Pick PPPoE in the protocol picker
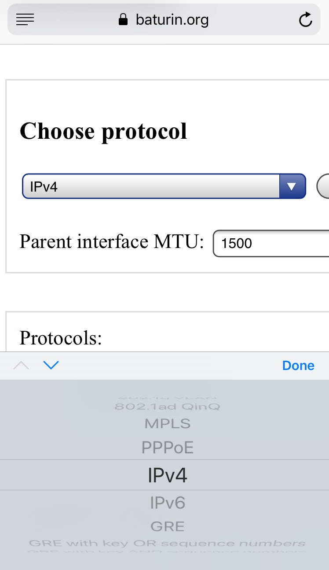 (x=167, y=448)
